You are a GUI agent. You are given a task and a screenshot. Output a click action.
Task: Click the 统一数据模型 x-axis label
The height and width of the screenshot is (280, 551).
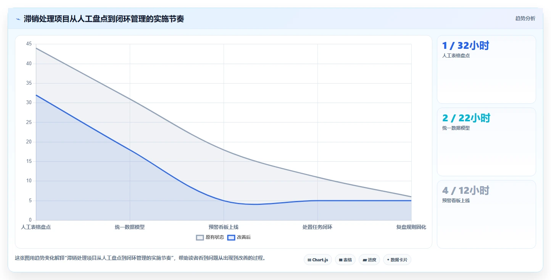pos(130,227)
